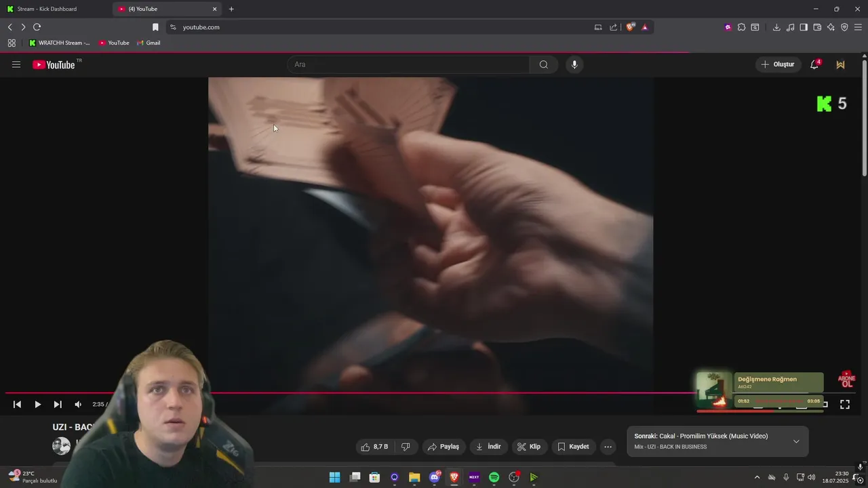
Task: Enter fullscreen mode on the player
Action: (845, 405)
